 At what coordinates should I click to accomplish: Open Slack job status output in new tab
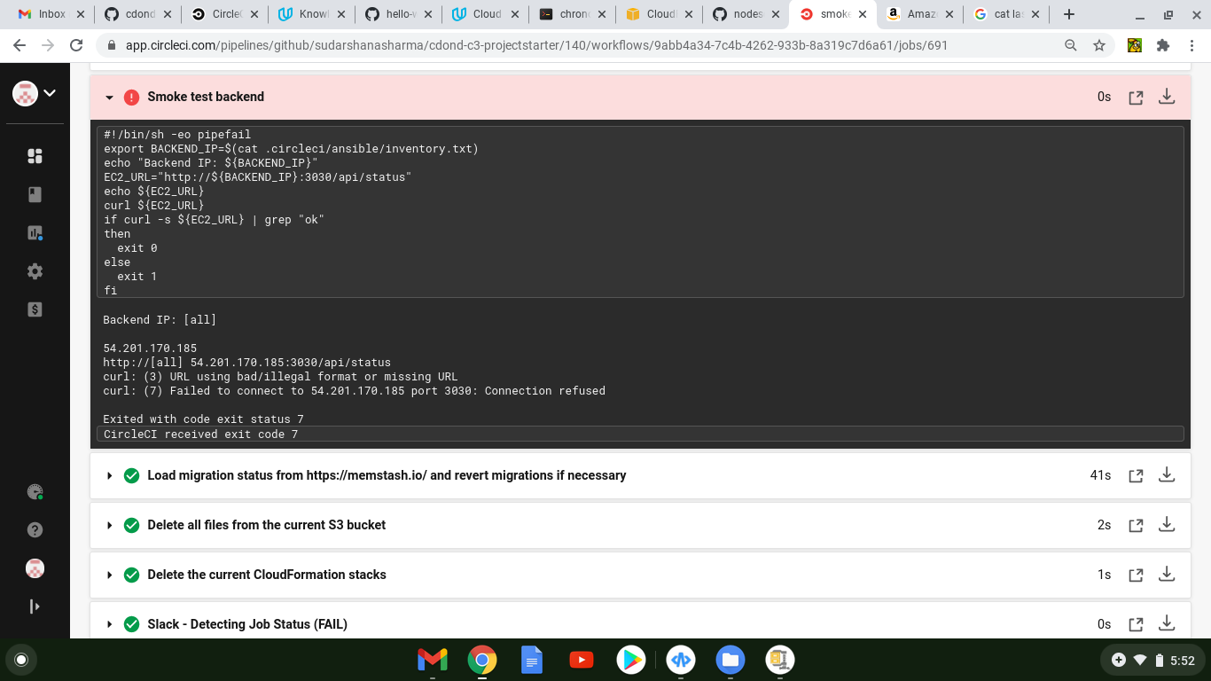click(x=1136, y=625)
